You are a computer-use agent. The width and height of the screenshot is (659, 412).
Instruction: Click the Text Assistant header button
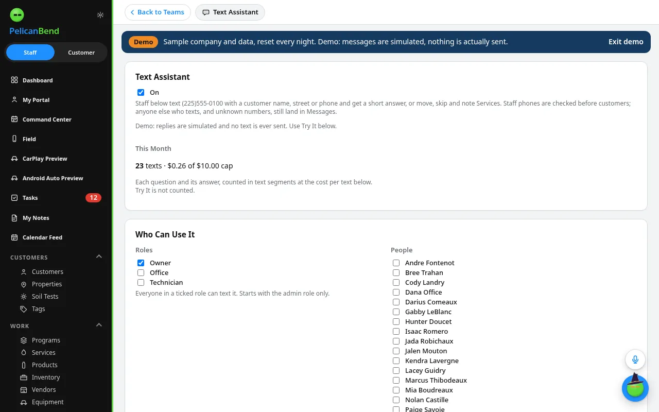(230, 12)
